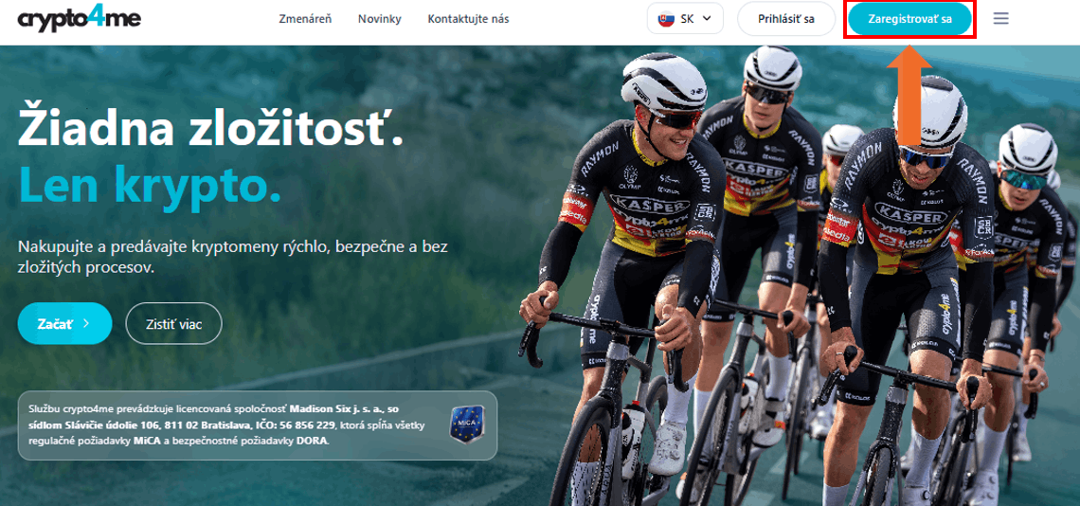Viewport: 1080px width, 506px height.
Task: Click the Len krypto blue heading
Action: (150, 186)
